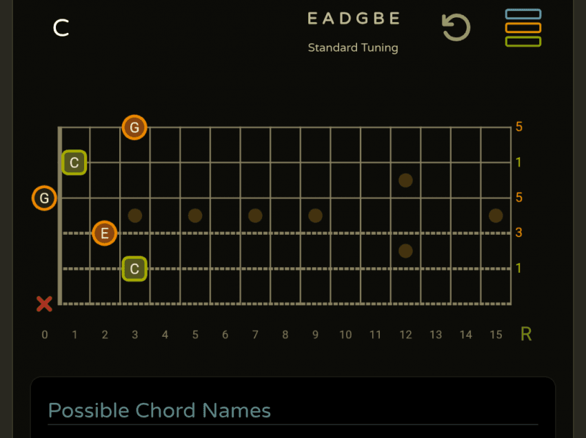Viewport: 586px width, 438px height.
Task: Tap the open G string note circle
Action: click(x=44, y=198)
